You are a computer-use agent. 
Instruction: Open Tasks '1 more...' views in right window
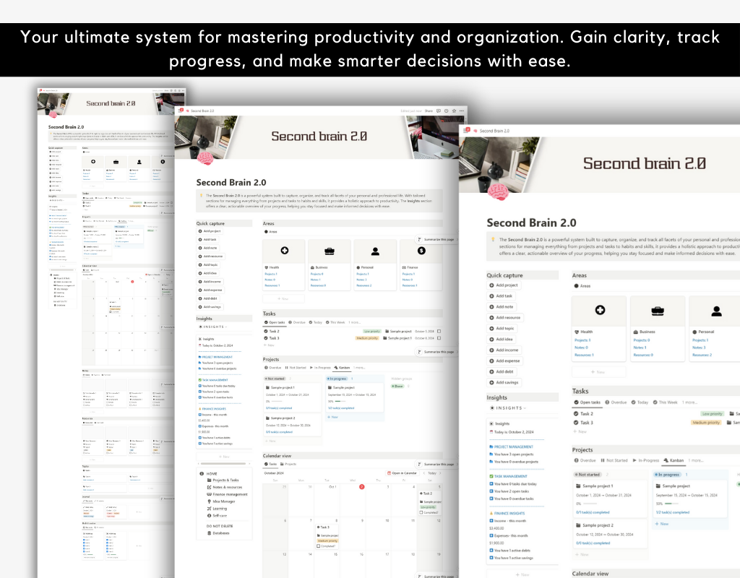click(x=689, y=402)
